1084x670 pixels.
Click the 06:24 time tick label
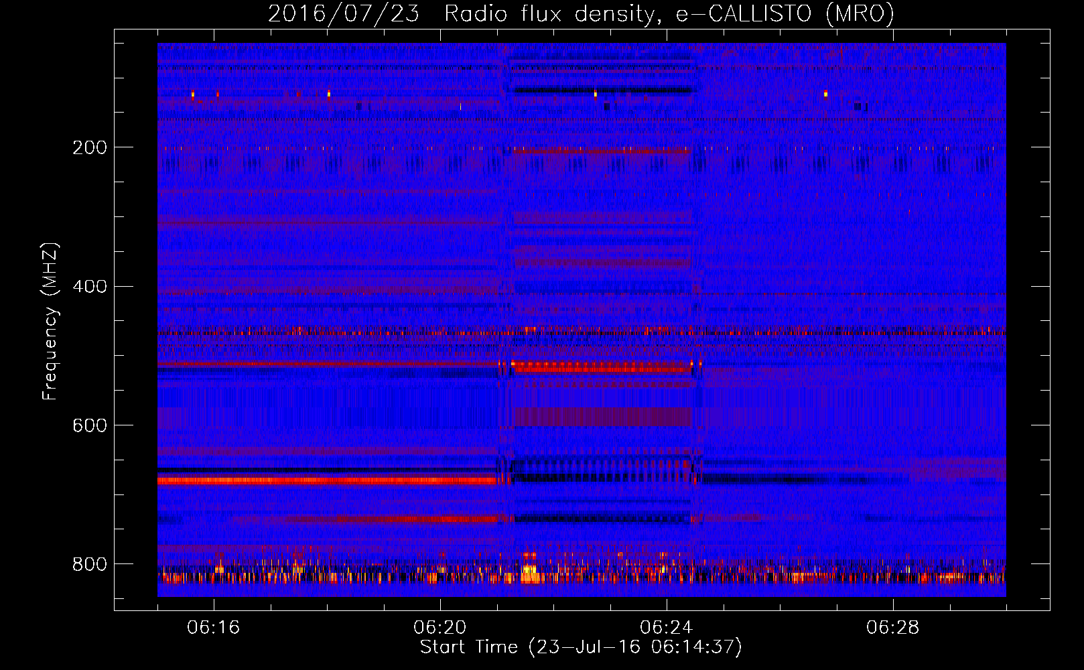tap(667, 628)
